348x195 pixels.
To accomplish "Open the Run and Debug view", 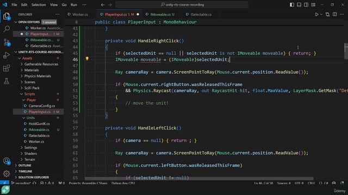I will click(x=7, y=55).
